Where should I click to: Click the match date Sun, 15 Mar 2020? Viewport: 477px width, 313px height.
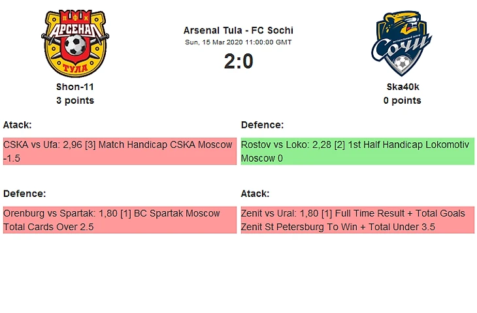pos(238,42)
